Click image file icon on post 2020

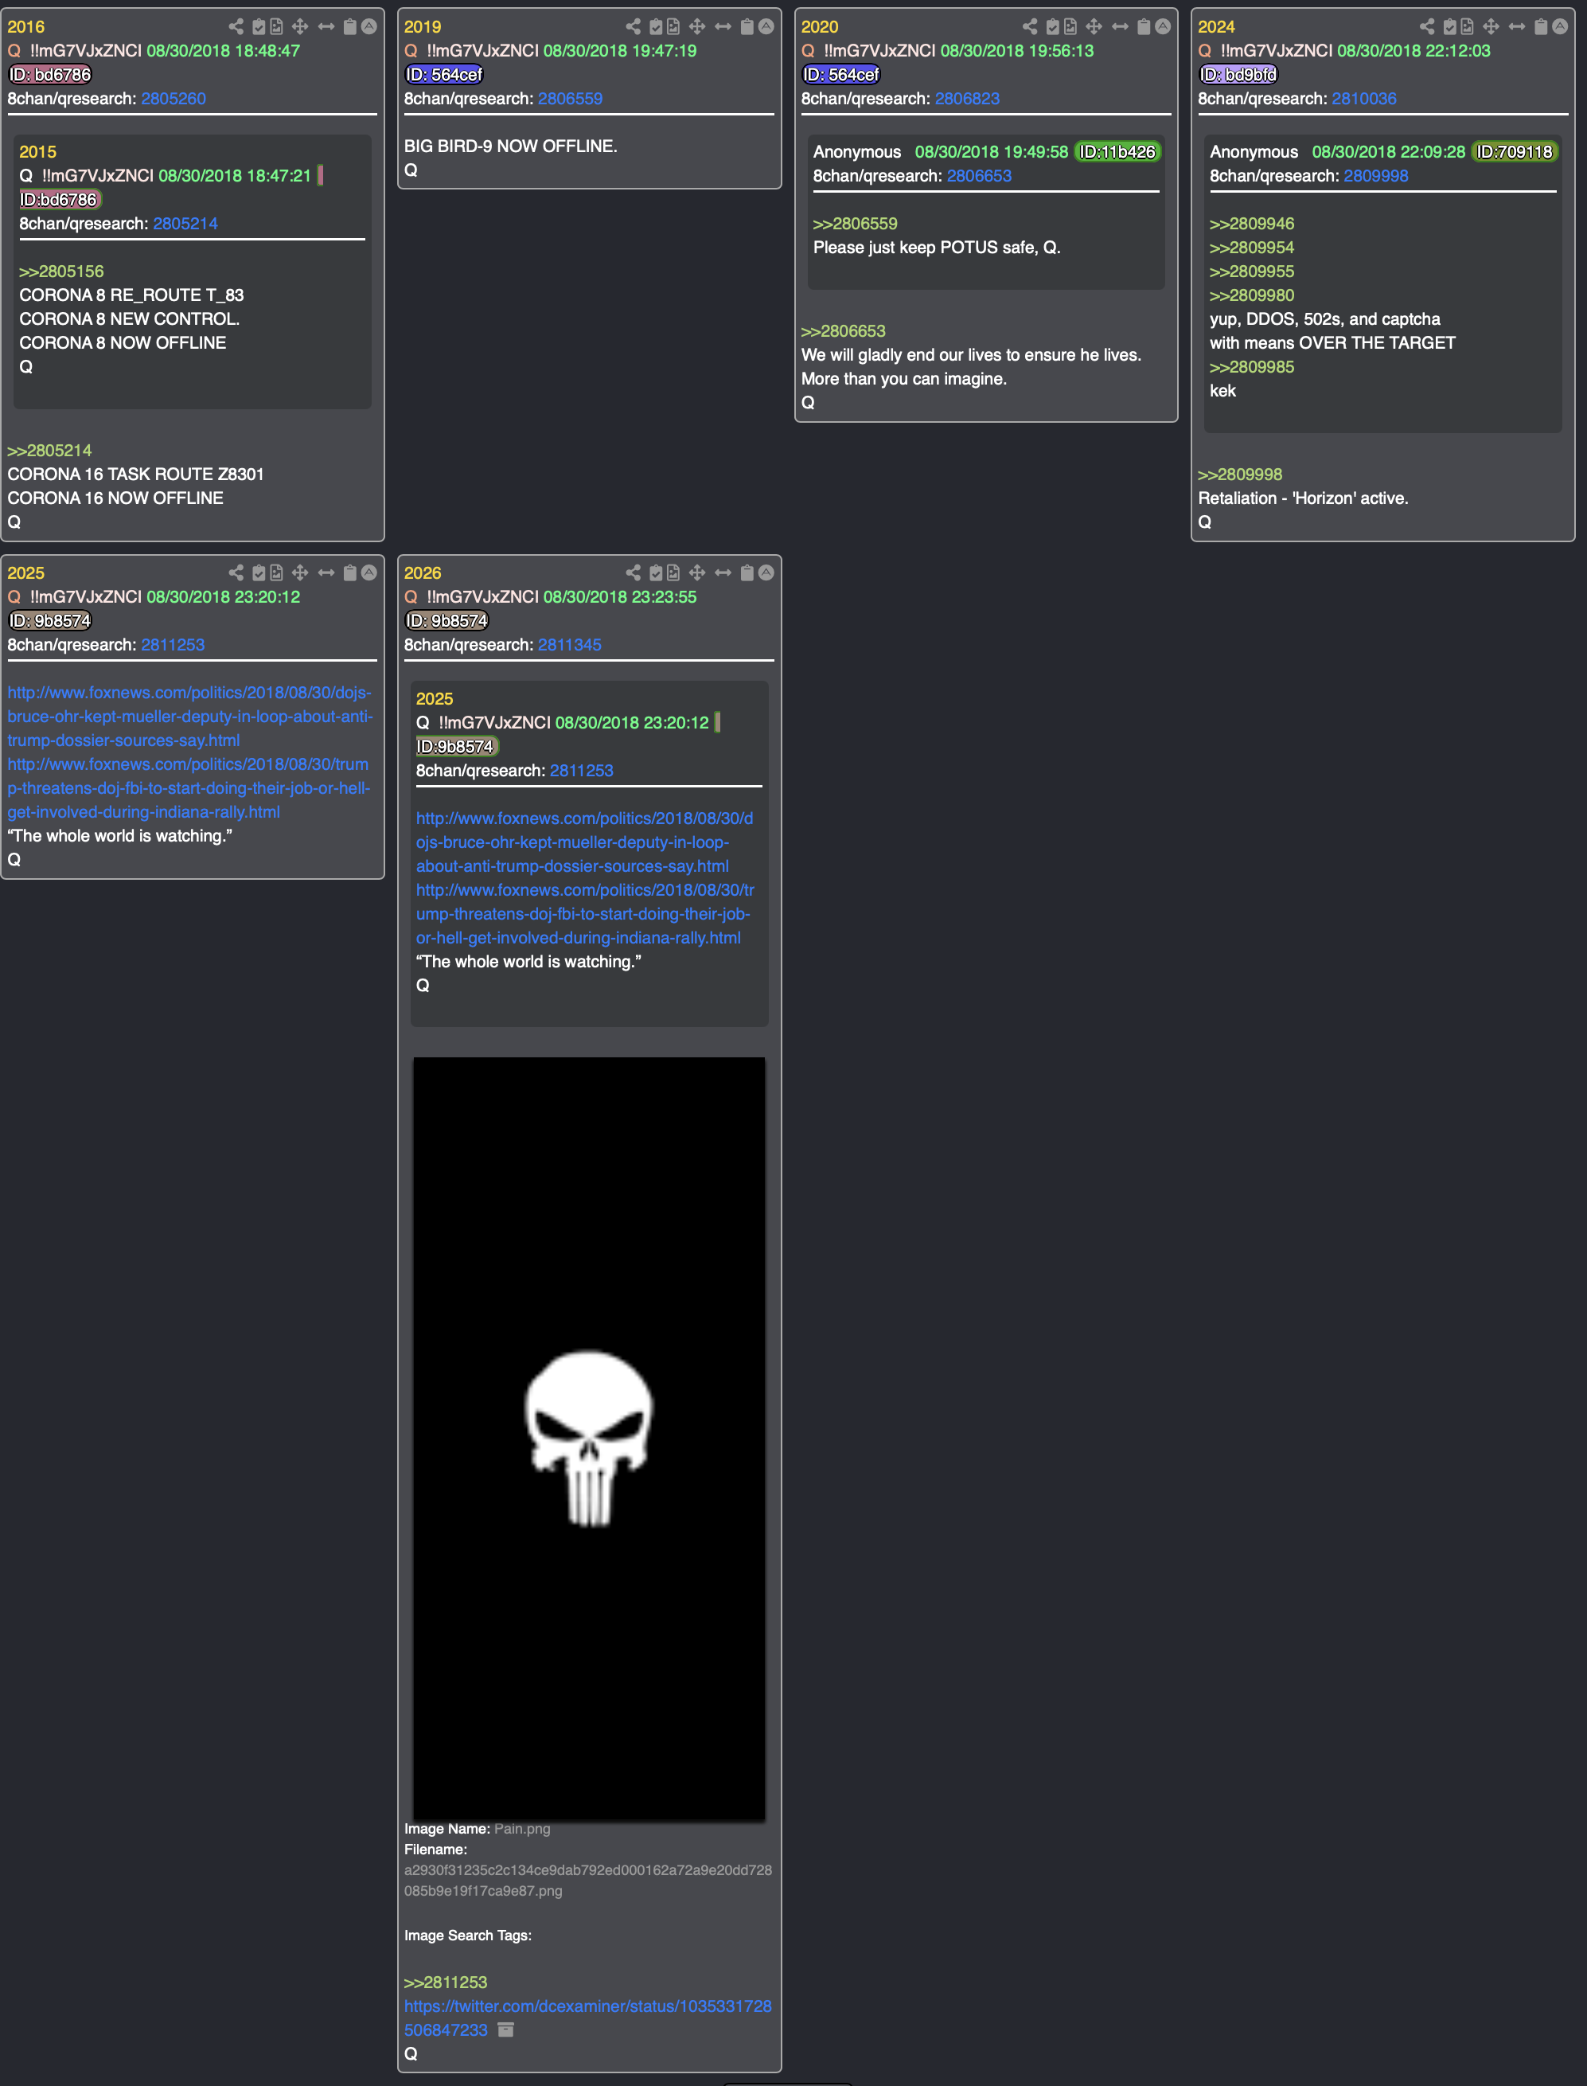(x=1070, y=26)
